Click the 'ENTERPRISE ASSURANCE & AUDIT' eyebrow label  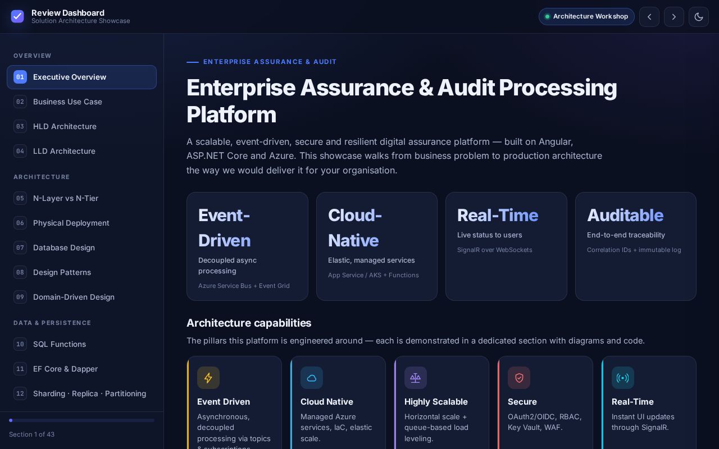(270, 62)
